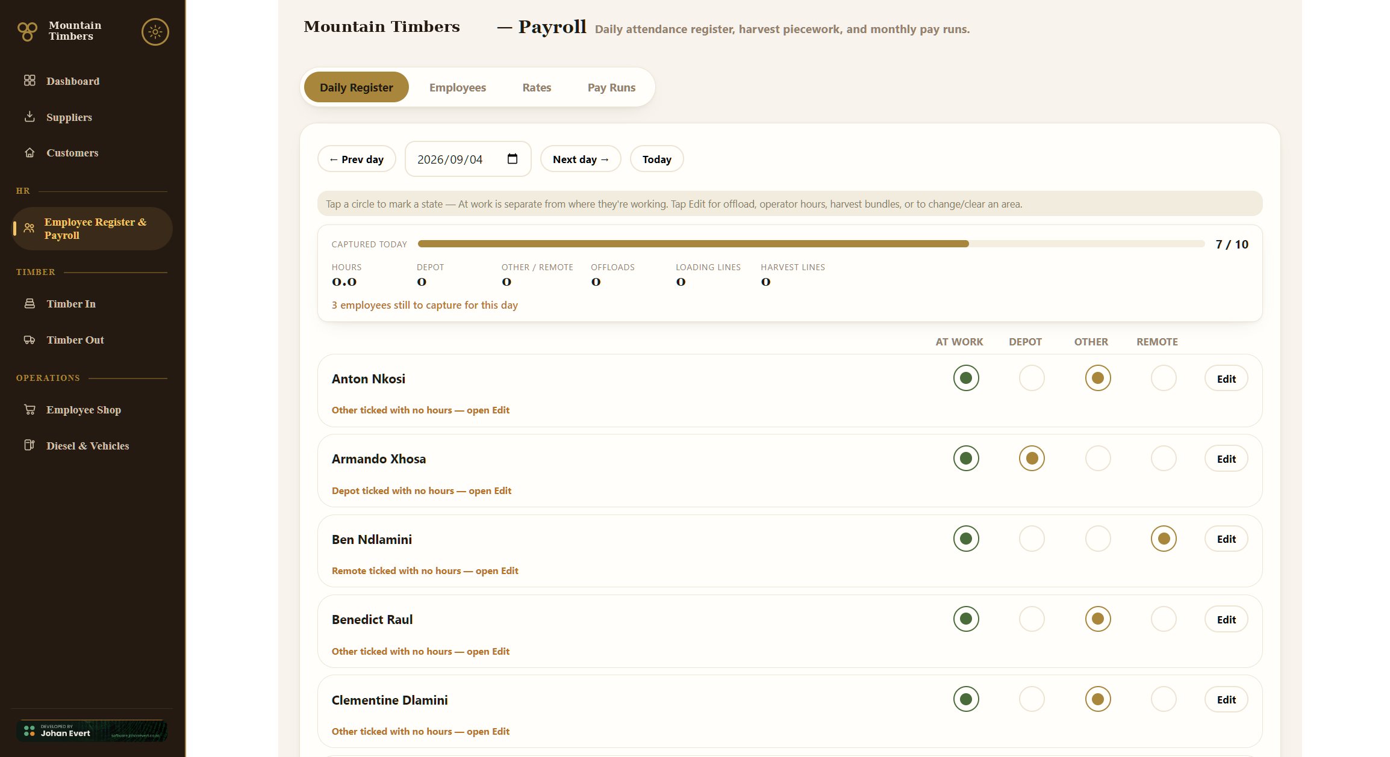Go to the previous day
1390x757 pixels.
tap(357, 159)
